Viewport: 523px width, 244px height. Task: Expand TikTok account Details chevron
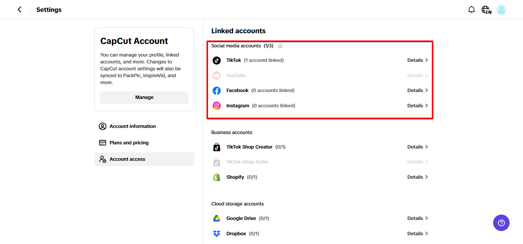tap(418, 60)
